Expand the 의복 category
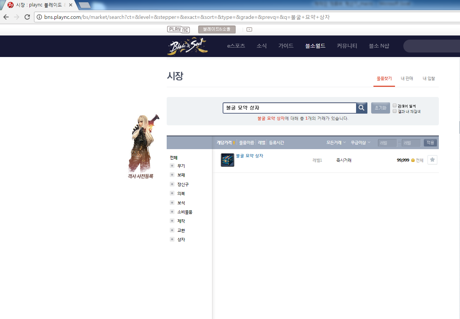Screen dimensions: 460x319 [x=172, y=193]
